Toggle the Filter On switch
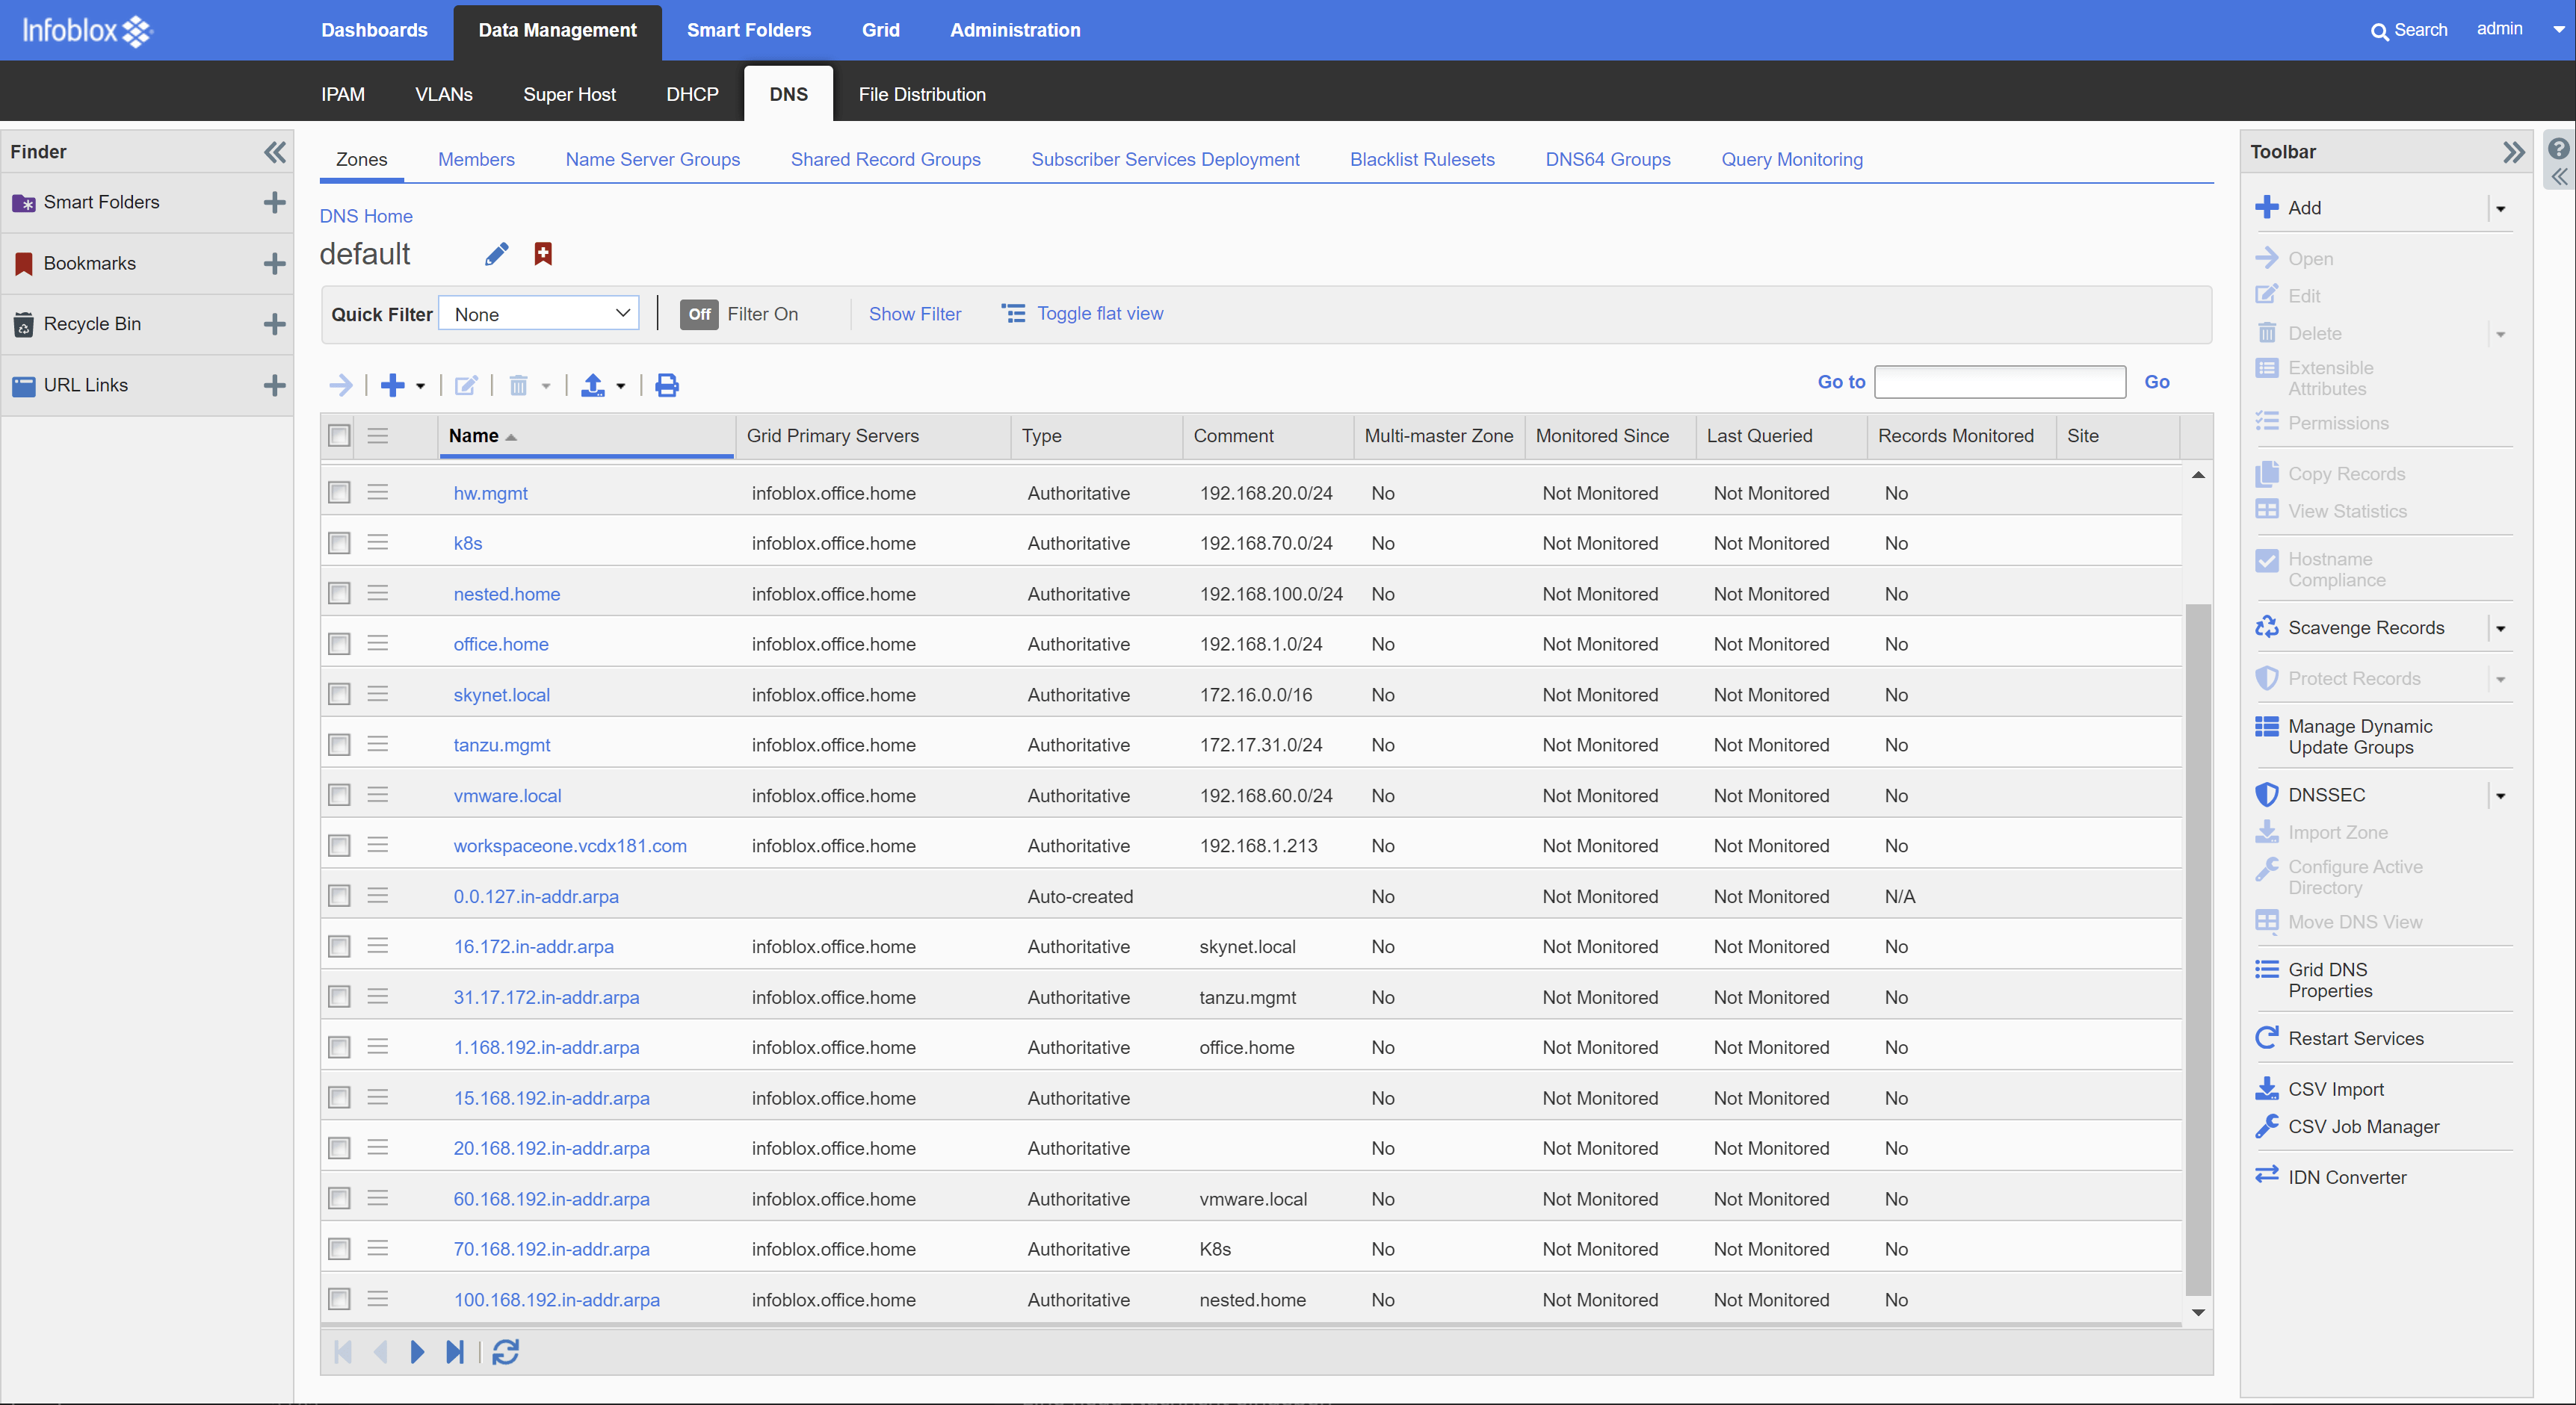Image resolution: width=2576 pixels, height=1405 pixels. [699, 314]
